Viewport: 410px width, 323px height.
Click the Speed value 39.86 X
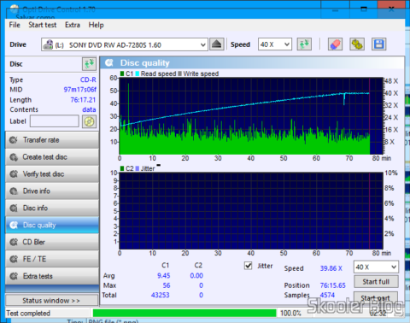point(331,268)
